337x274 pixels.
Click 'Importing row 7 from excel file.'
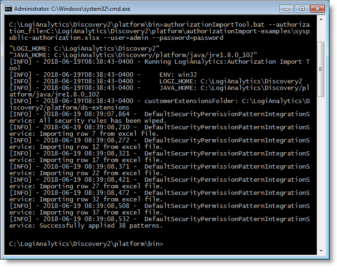tap(99, 133)
